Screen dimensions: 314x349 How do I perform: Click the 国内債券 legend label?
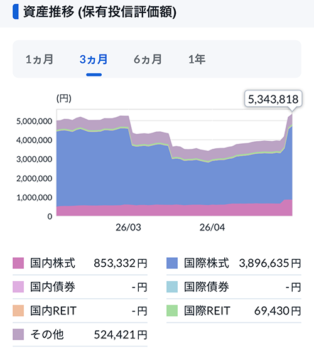(53, 287)
